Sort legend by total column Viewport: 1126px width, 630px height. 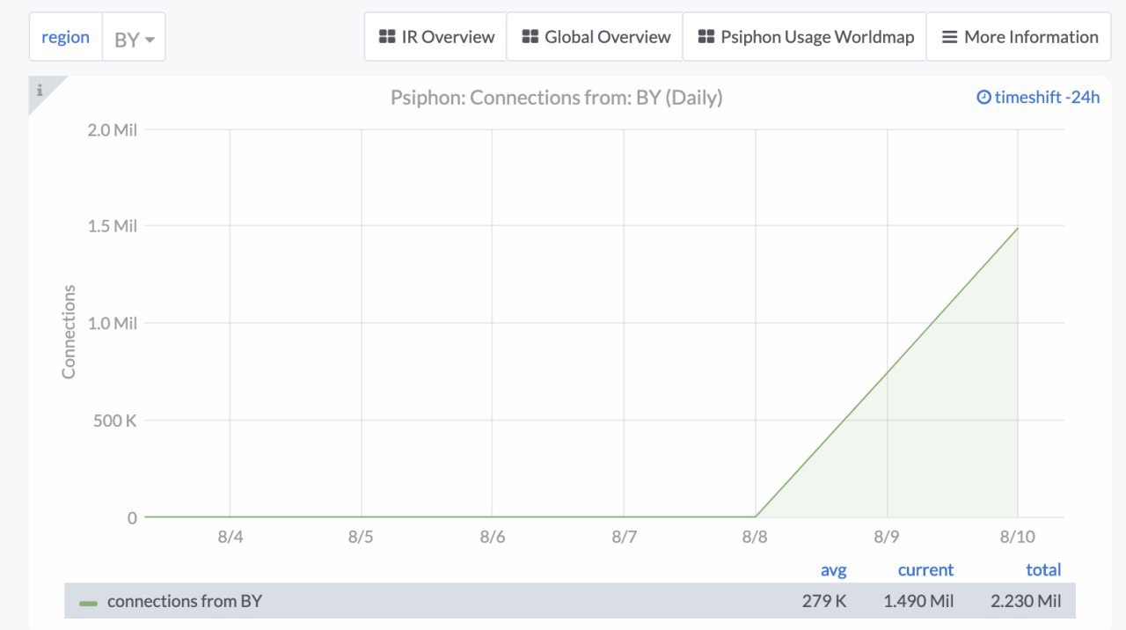[1043, 570]
